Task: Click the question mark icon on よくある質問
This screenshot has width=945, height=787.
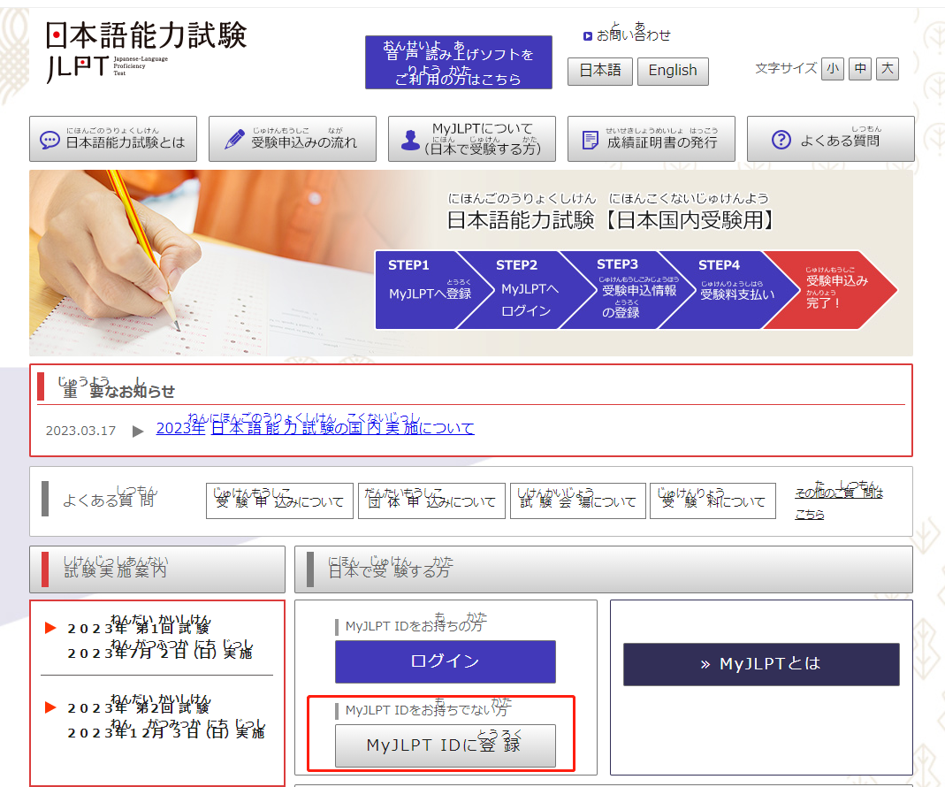Action: (781, 140)
